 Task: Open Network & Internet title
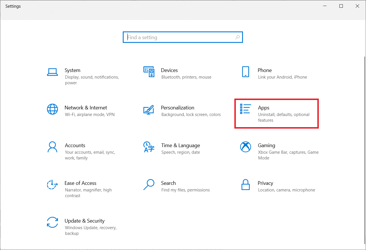(86, 108)
